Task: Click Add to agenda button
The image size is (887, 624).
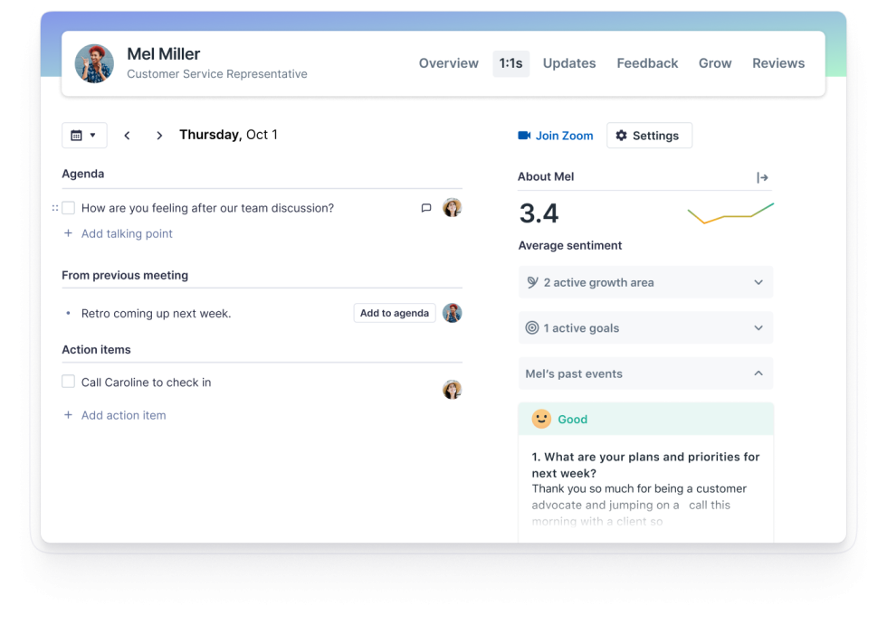Action: point(395,313)
